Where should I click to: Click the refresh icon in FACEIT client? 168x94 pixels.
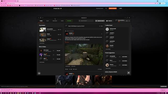[x=41, y=18]
